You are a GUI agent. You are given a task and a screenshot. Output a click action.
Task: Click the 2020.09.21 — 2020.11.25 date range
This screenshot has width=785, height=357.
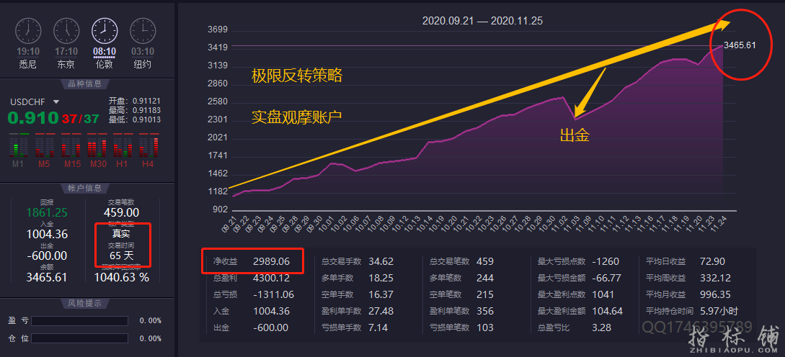(x=483, y=21)
